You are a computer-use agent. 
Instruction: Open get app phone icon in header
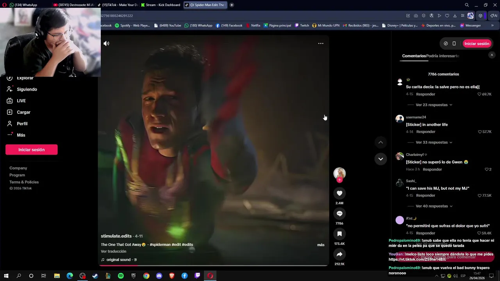click(x=454, y=44)
